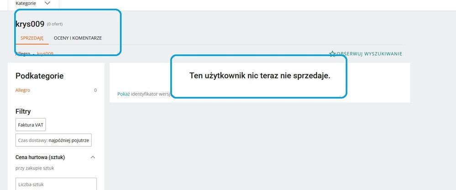
Task: Select the krys009 breadcrumb link
Action: click(45, 54)
